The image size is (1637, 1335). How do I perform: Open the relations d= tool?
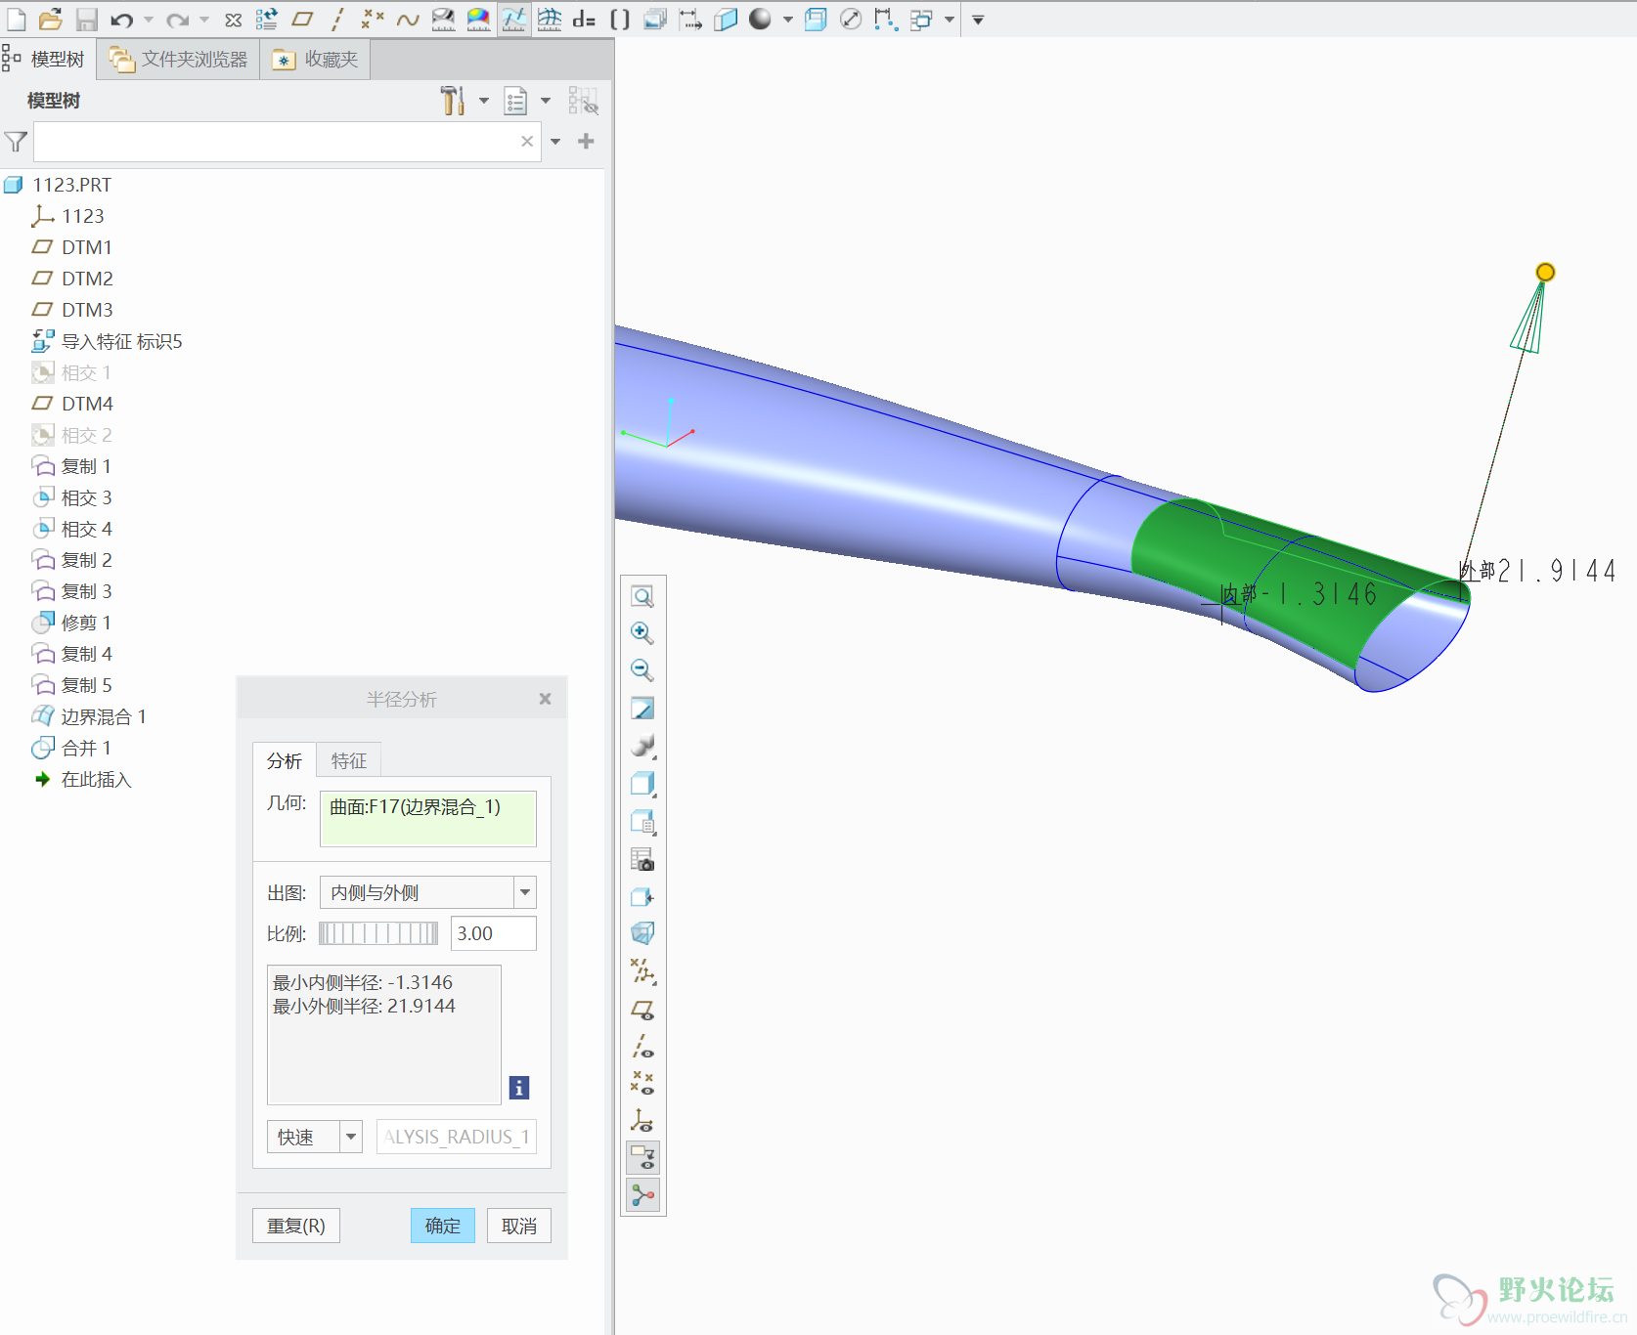pyautogui.click(x=584, y=19)
